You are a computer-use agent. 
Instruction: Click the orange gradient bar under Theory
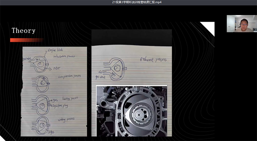coord(27,40)
